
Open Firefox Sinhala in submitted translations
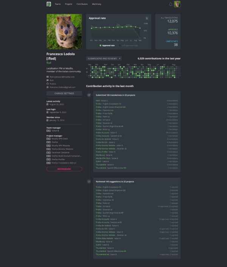coord(103,120)
